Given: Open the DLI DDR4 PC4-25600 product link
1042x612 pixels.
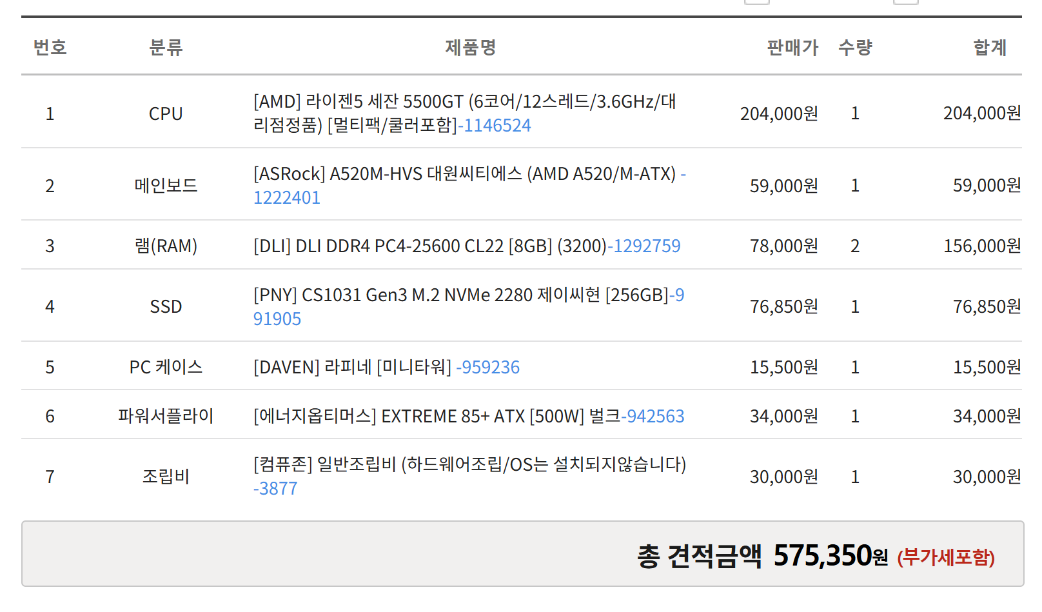Looking at the screenshot, I should [467, 246].
